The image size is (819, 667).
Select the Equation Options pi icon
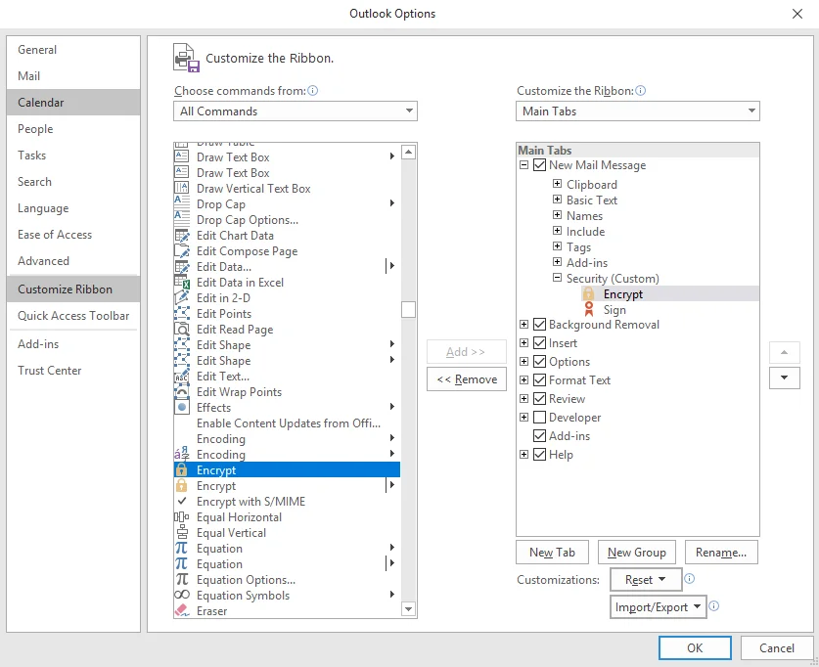pyautogui.click(x=181, y=579)
